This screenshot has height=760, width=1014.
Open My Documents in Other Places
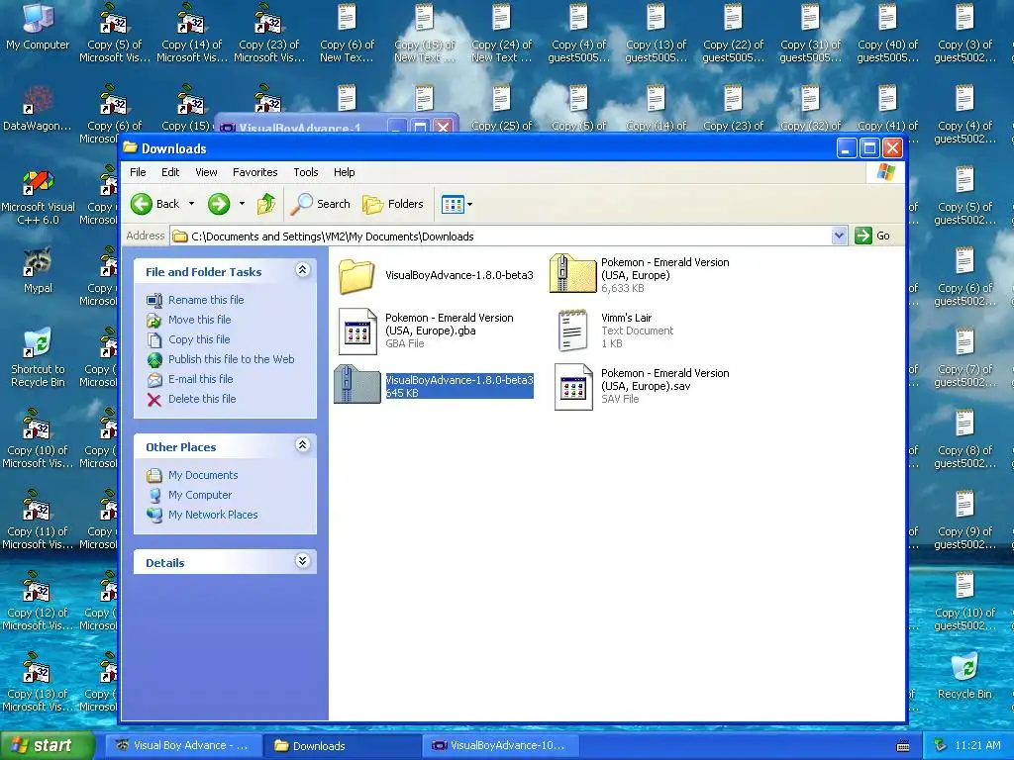click(x=202, y=475)
